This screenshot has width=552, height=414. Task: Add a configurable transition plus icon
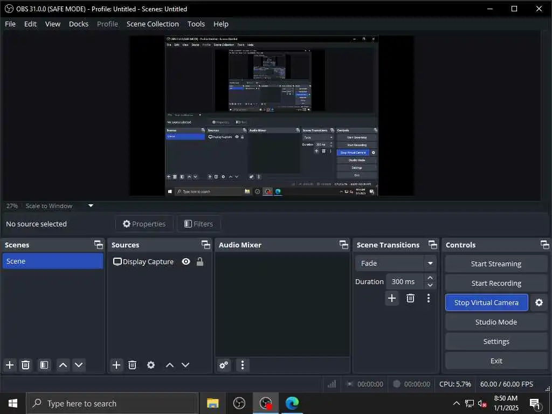click(392, 298)
